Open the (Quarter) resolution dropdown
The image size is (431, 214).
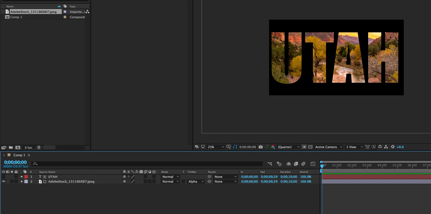click(x=288, y=147)
